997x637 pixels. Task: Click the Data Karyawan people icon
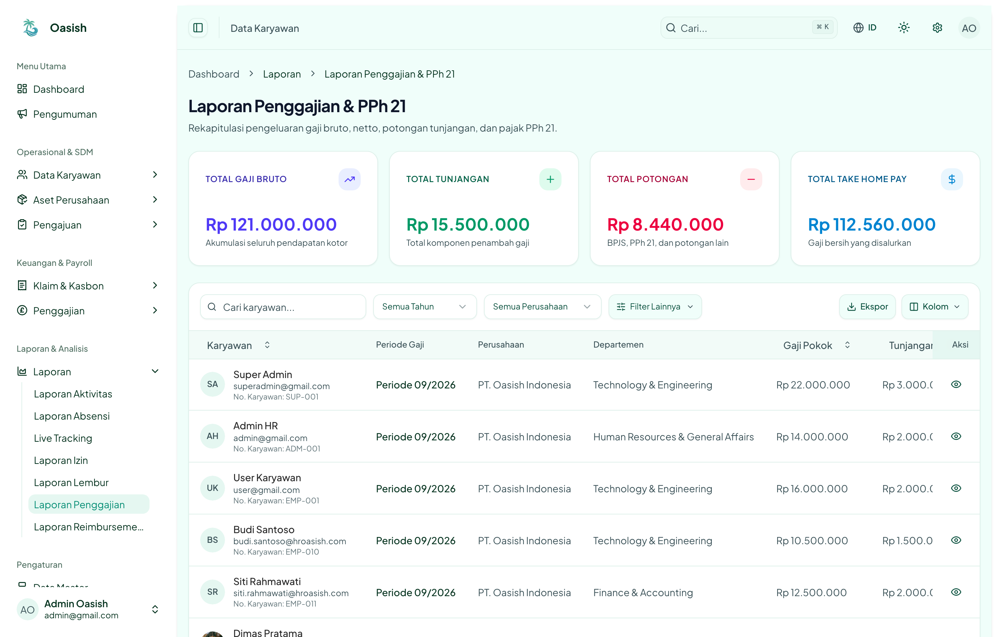tap(22, 175)
